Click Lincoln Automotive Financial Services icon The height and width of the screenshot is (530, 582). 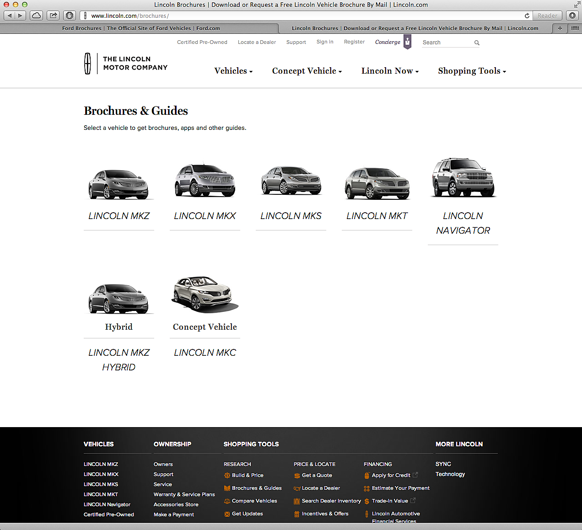point(367,514)
